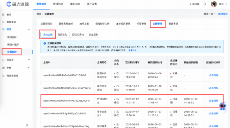
Task: Click 点击续期 for 李杏杏企业1 row
Action: [213, 113]
